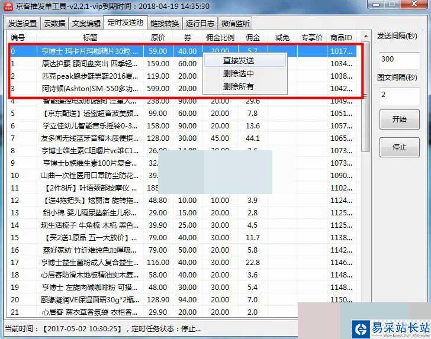431x339 pixels.
Task: Click status bar text 定时任务状态：停止
Action: pyautogui.click(x=166, y=329)
